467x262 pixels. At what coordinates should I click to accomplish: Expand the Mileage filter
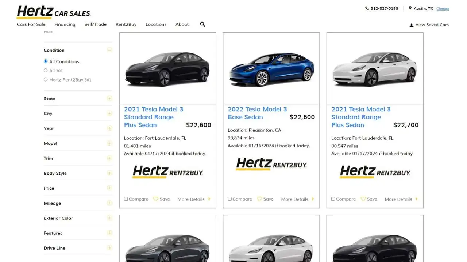109,203
